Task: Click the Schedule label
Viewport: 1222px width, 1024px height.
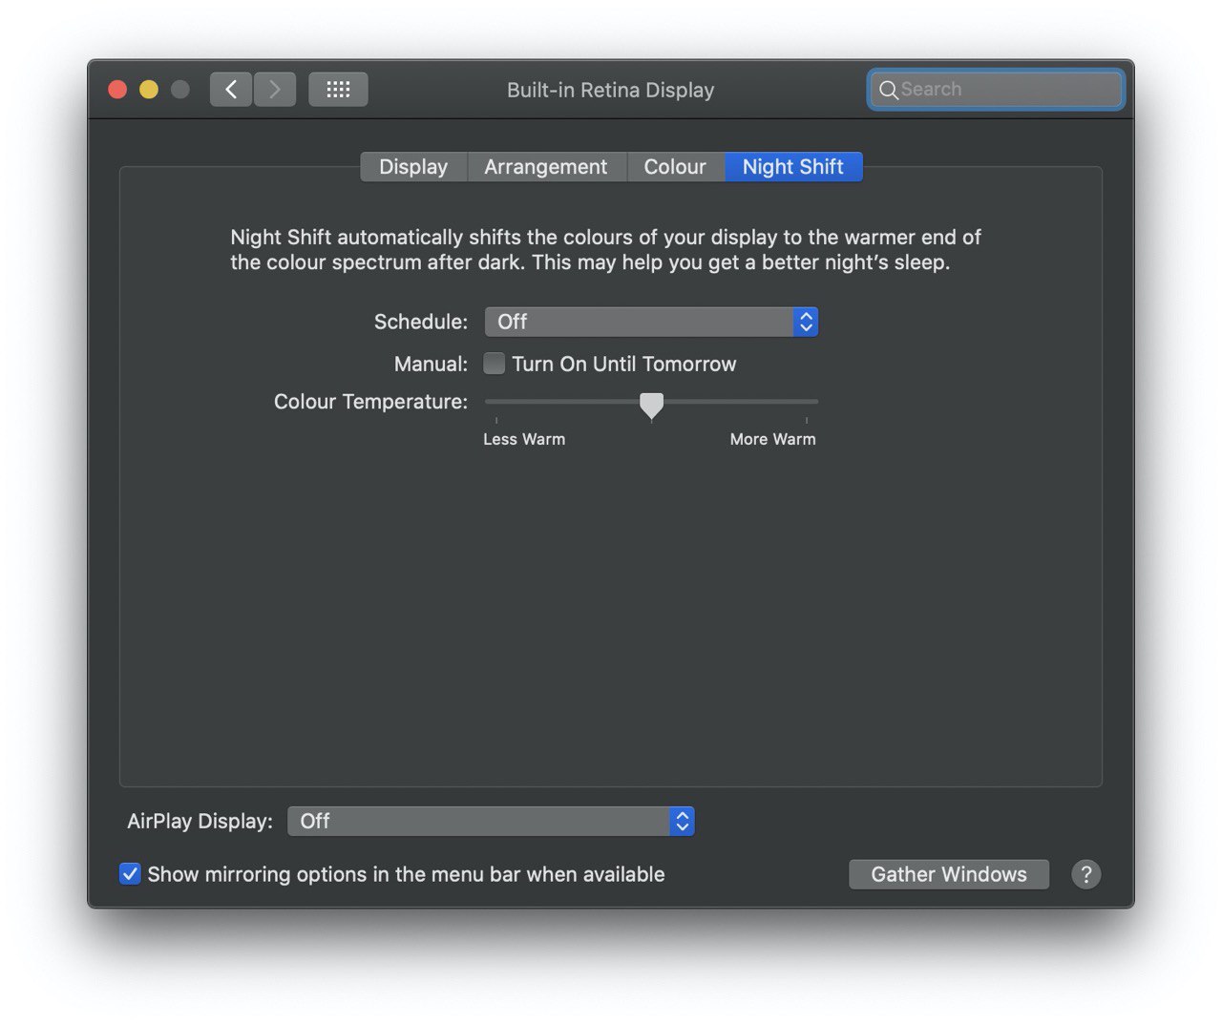Action: click(x=421, y=322)
